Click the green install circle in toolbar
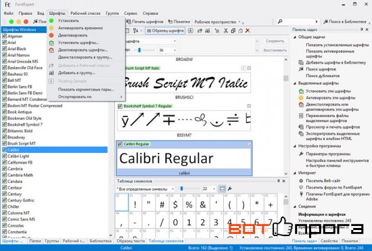The height and width of the screenshot is (251, 372). pos(11,22)
